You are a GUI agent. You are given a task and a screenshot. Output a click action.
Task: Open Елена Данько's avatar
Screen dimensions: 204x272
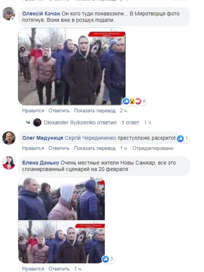pos(8,163)
